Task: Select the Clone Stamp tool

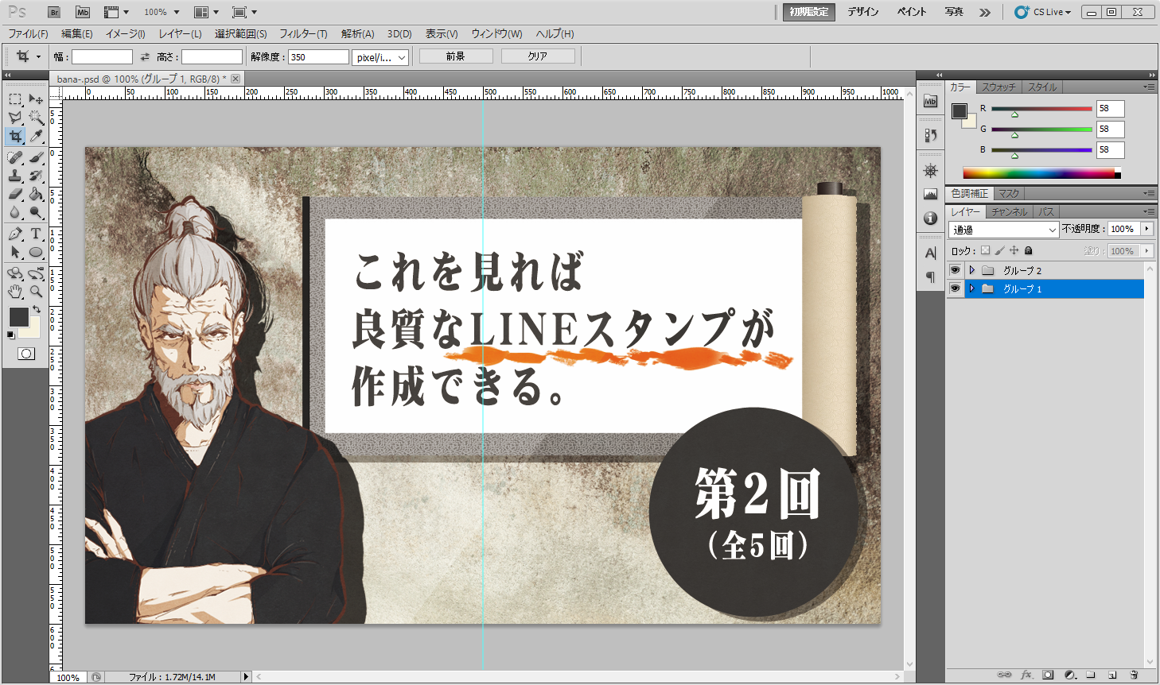Action: point(15,176)
